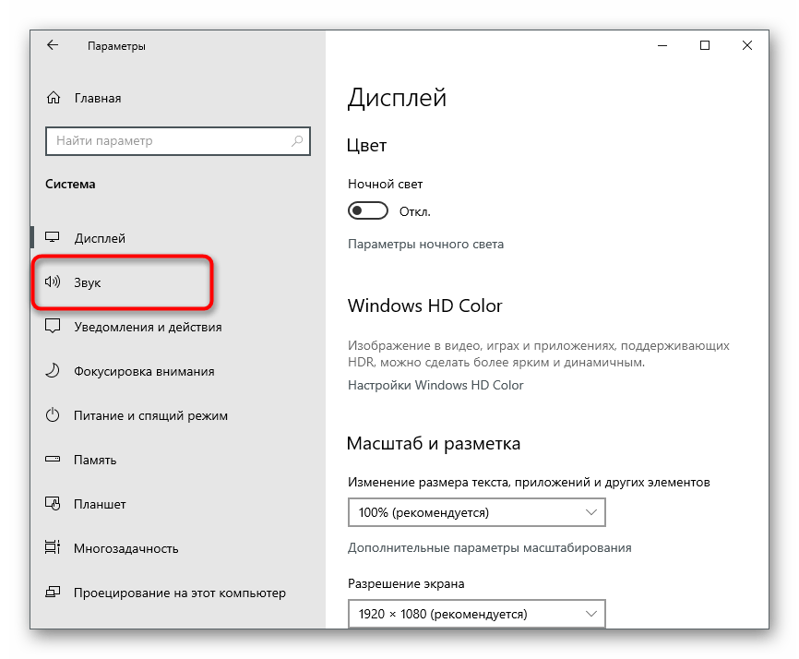The image size is (799, 659).
Task: Open Настройки Windows HD Color link
Action: [435, 385]
